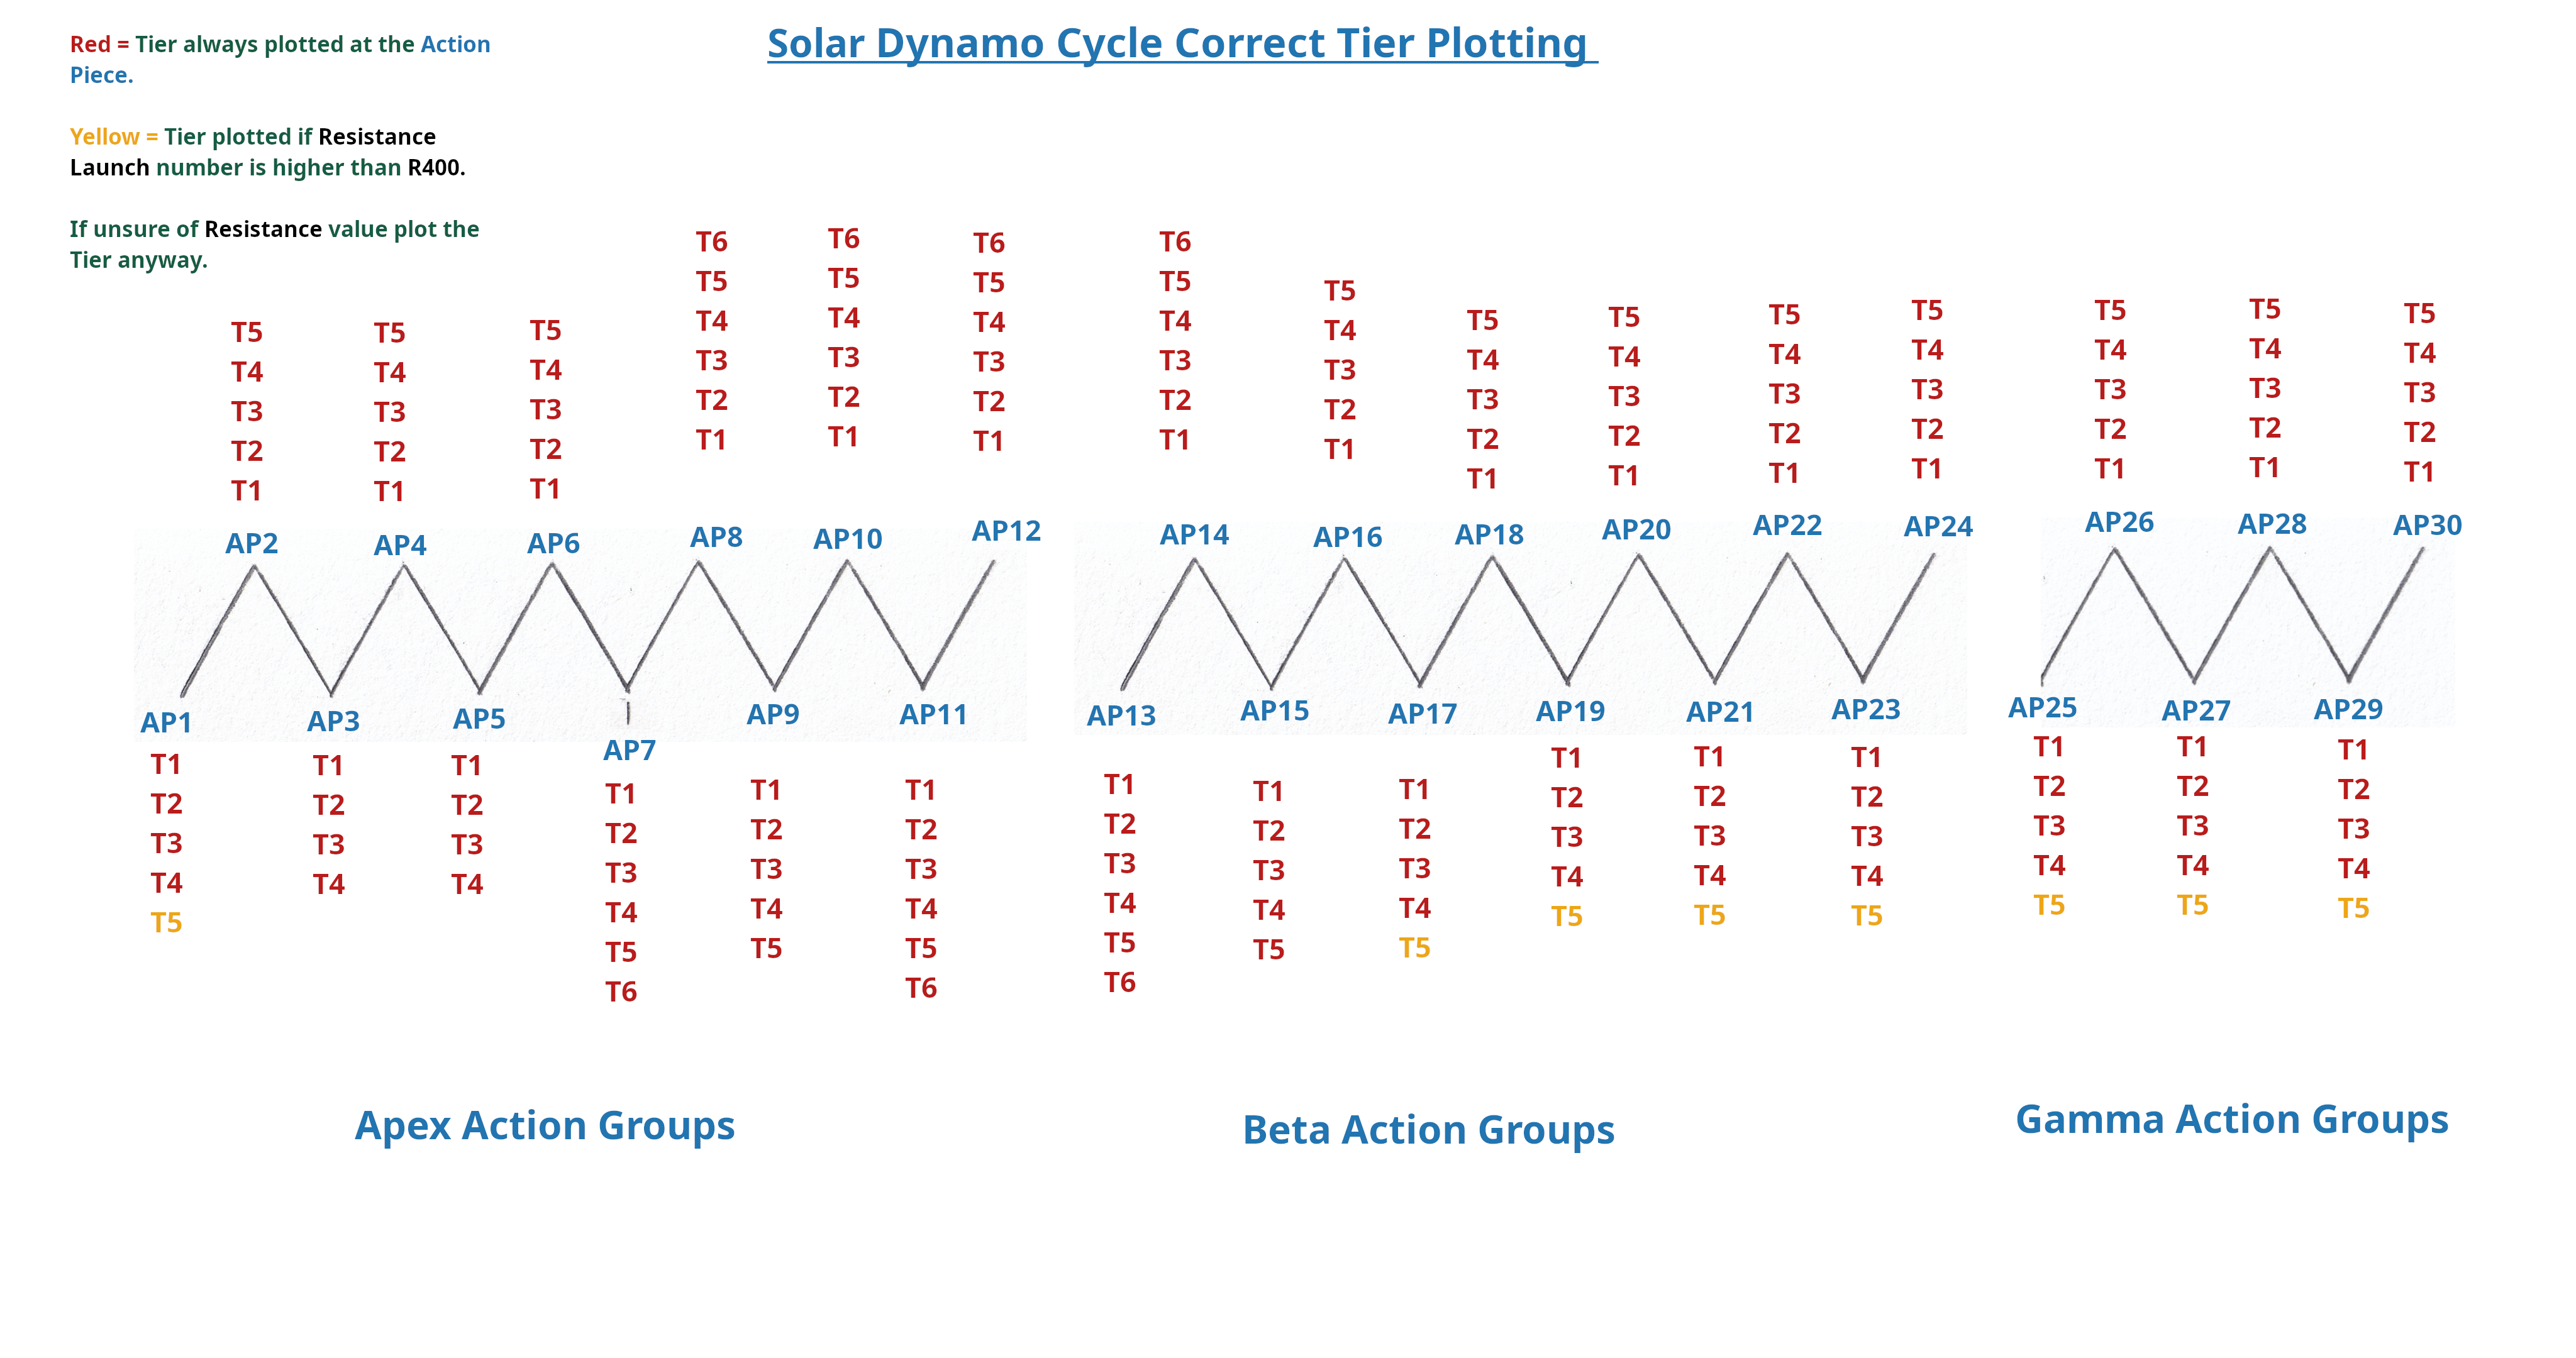Viewport: 2576px width, 1358px height.
Task: Click the yellow T5 under AP25
Action: point(2049,905)
